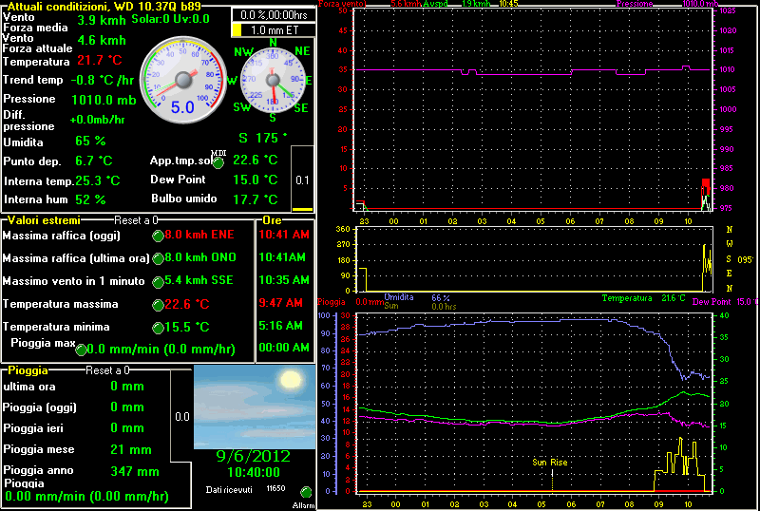Click the Interna temp. value 25.3 °C
Viewport: 760px width, 511px height.
pos(98,180)
